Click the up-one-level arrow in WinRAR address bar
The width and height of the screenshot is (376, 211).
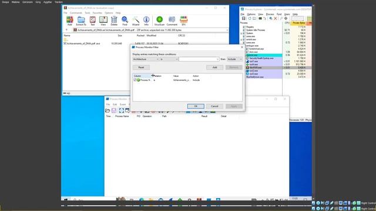pos(66,30)
